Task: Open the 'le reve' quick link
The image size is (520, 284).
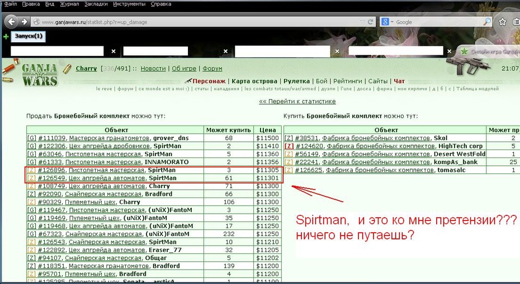Action: [104, 89]
